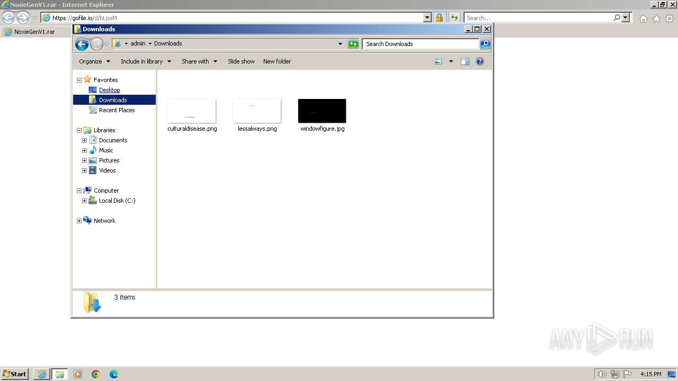Click the Internet Explorer back button
Screen dimensions: 678x381
point(8,18)
